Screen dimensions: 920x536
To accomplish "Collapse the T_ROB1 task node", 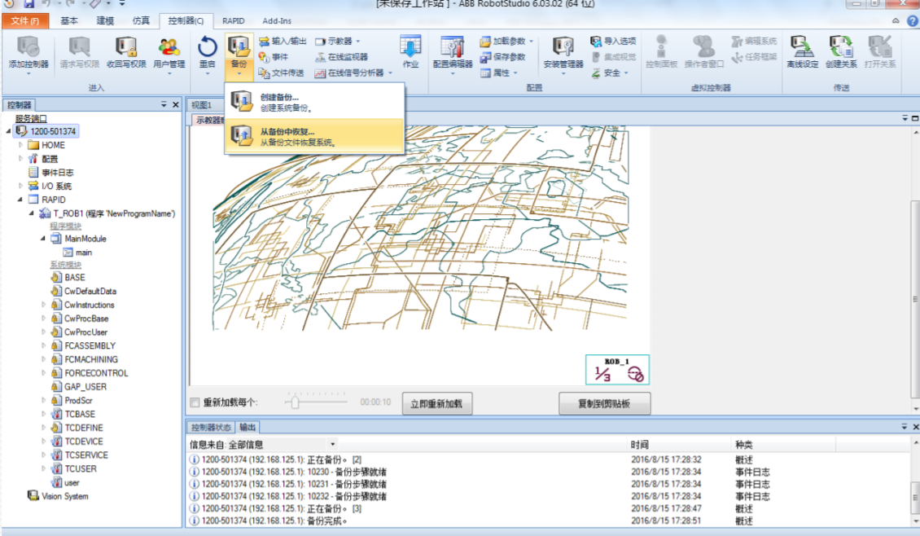I will tap(32, 213).
